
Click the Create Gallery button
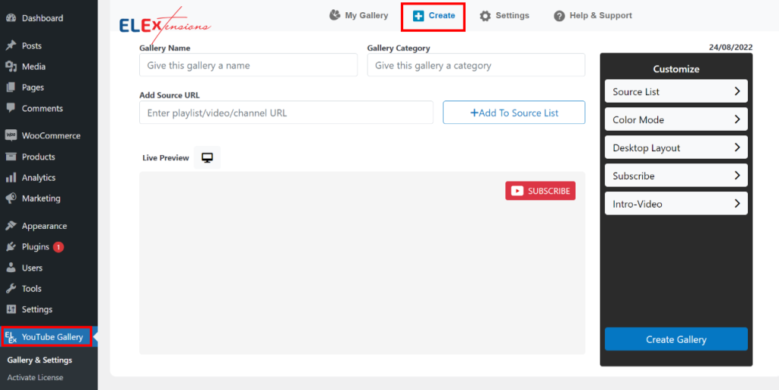point(676,339)
